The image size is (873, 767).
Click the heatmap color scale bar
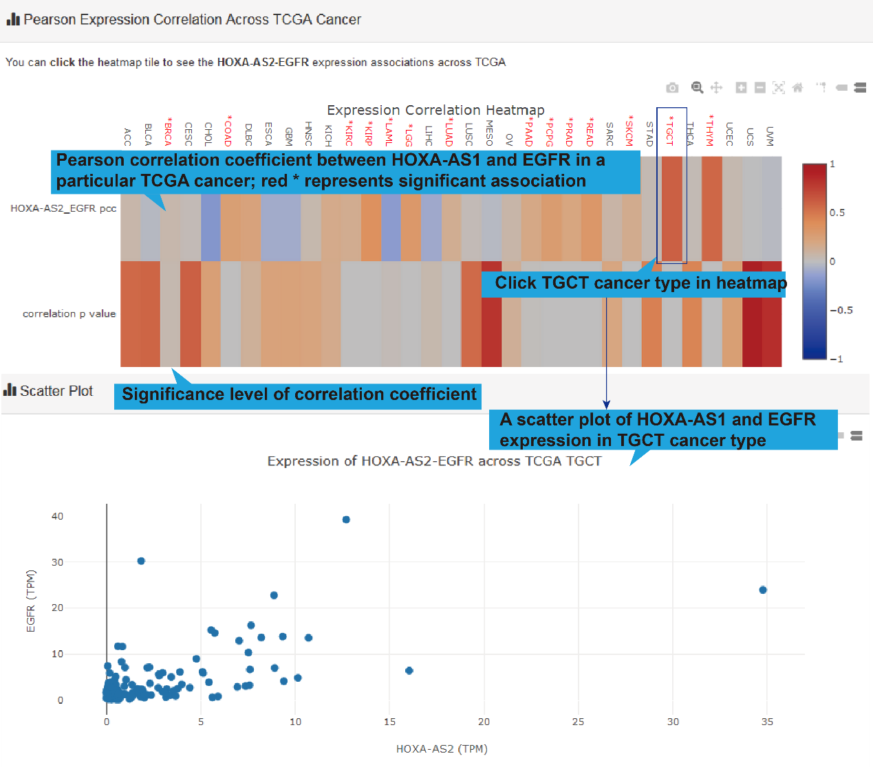pyautogui.click(x=814, y=261)
